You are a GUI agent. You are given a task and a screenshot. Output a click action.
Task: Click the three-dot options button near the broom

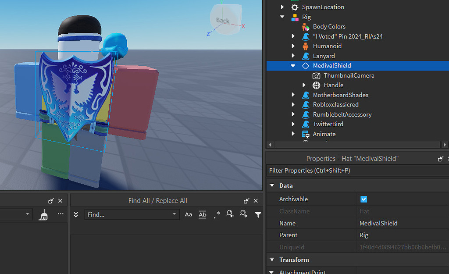(x=60, y=214)
